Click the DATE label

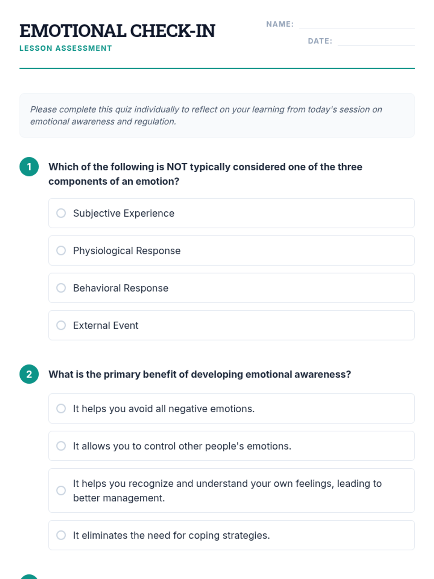[320, 41]
